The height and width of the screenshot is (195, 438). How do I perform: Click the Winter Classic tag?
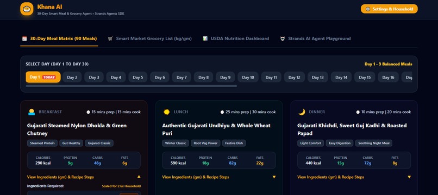point(176,143)
